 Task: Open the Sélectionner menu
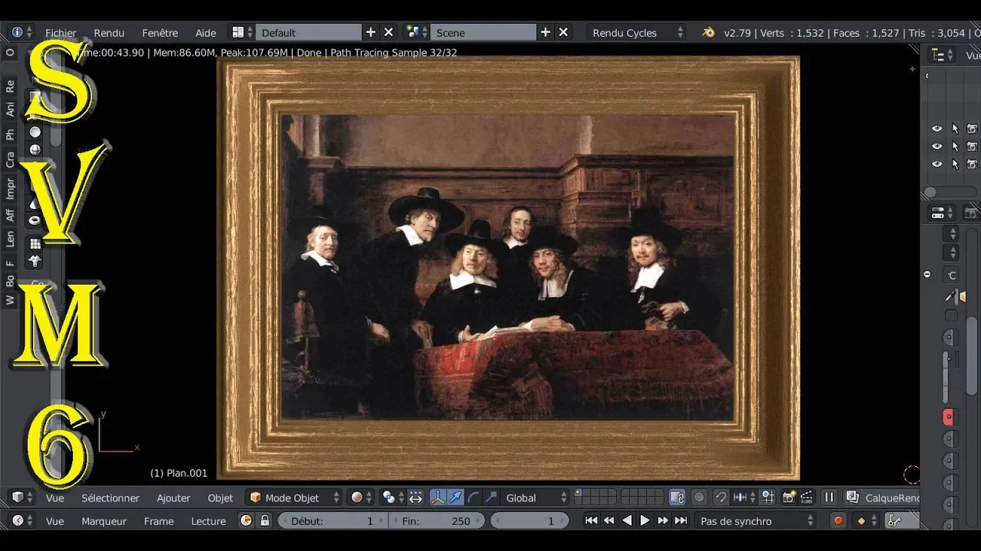tap(110, 498)
